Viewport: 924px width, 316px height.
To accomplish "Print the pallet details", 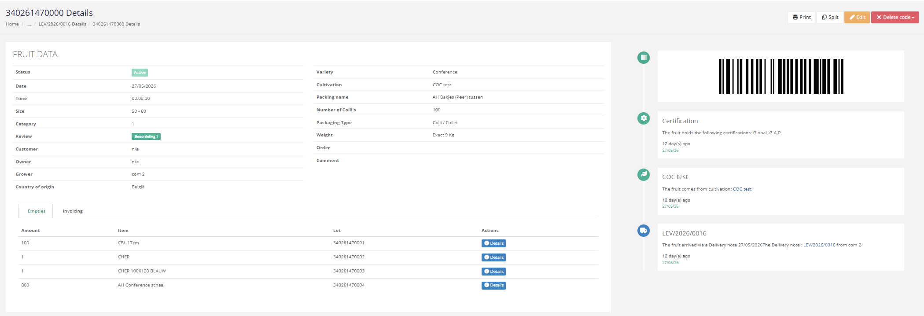I will click(801, 17).
